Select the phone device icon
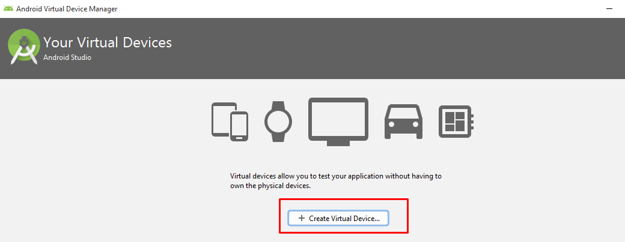 (239, 126)
